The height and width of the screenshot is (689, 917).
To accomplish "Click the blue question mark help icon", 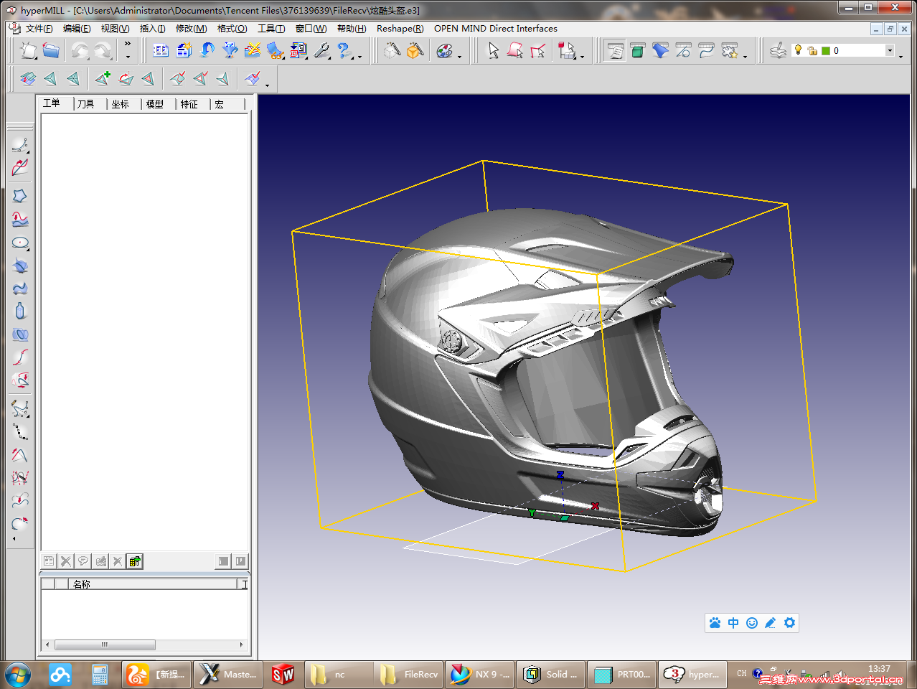I will pyautogui.click(x=344, y=50).
